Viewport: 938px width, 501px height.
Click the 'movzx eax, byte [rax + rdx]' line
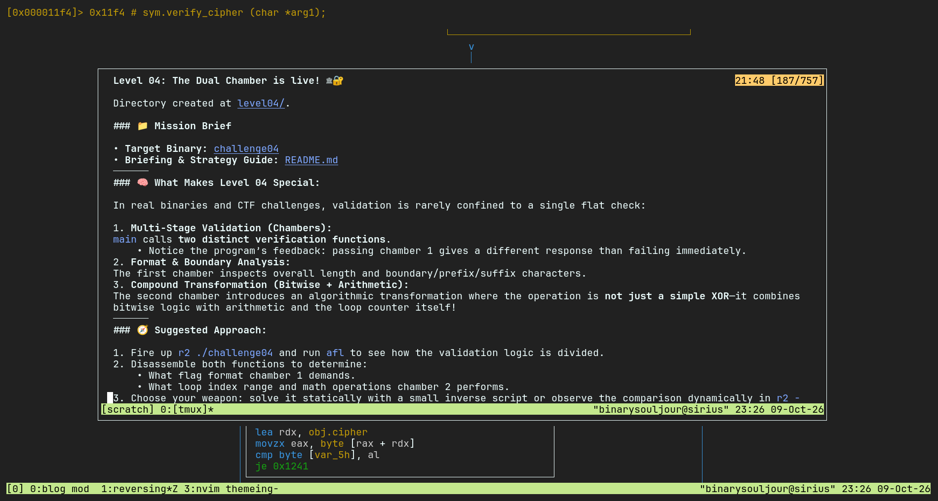click(x=335, y=443)
